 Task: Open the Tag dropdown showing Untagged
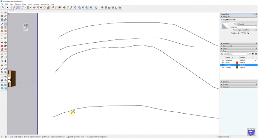pyautogui.click(x=247, y=24)
